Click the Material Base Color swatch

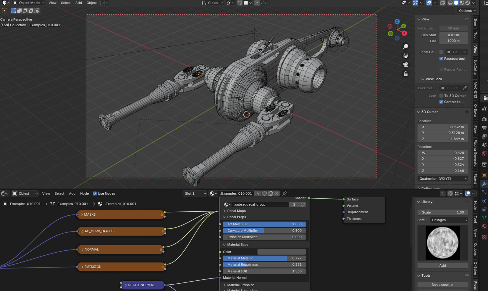tap(282, 252)
